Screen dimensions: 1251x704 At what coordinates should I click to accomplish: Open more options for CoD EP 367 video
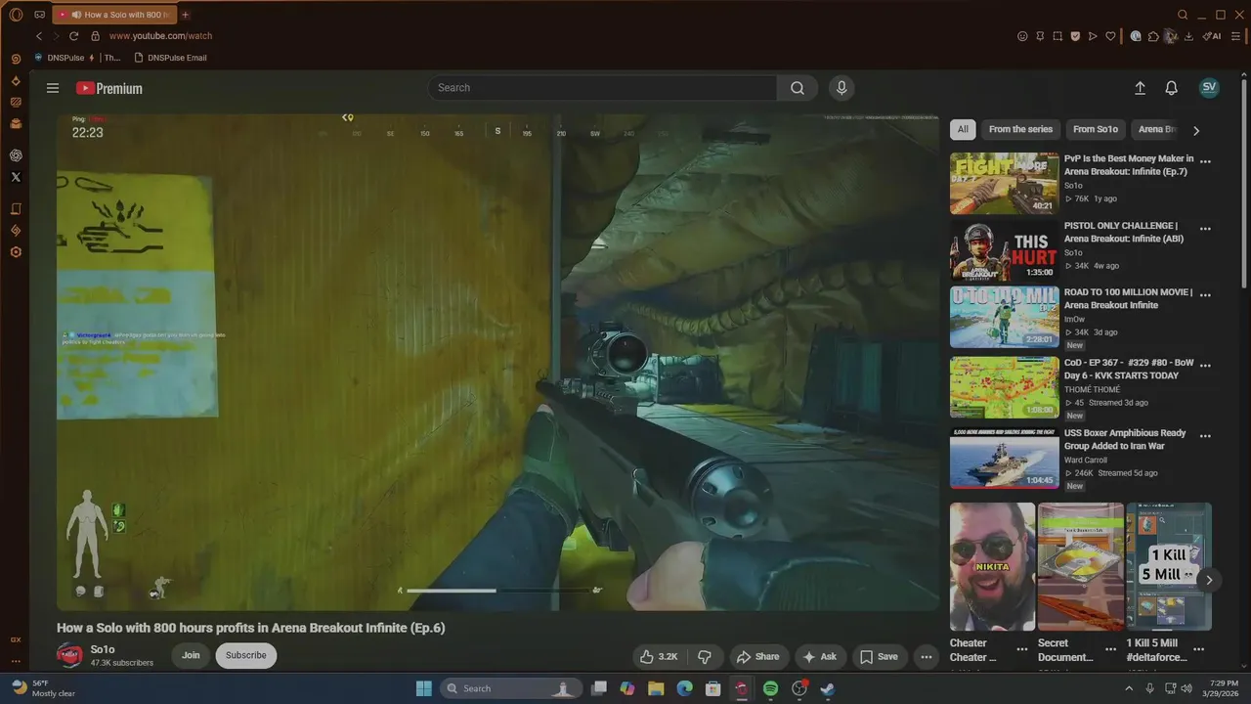1205,366
